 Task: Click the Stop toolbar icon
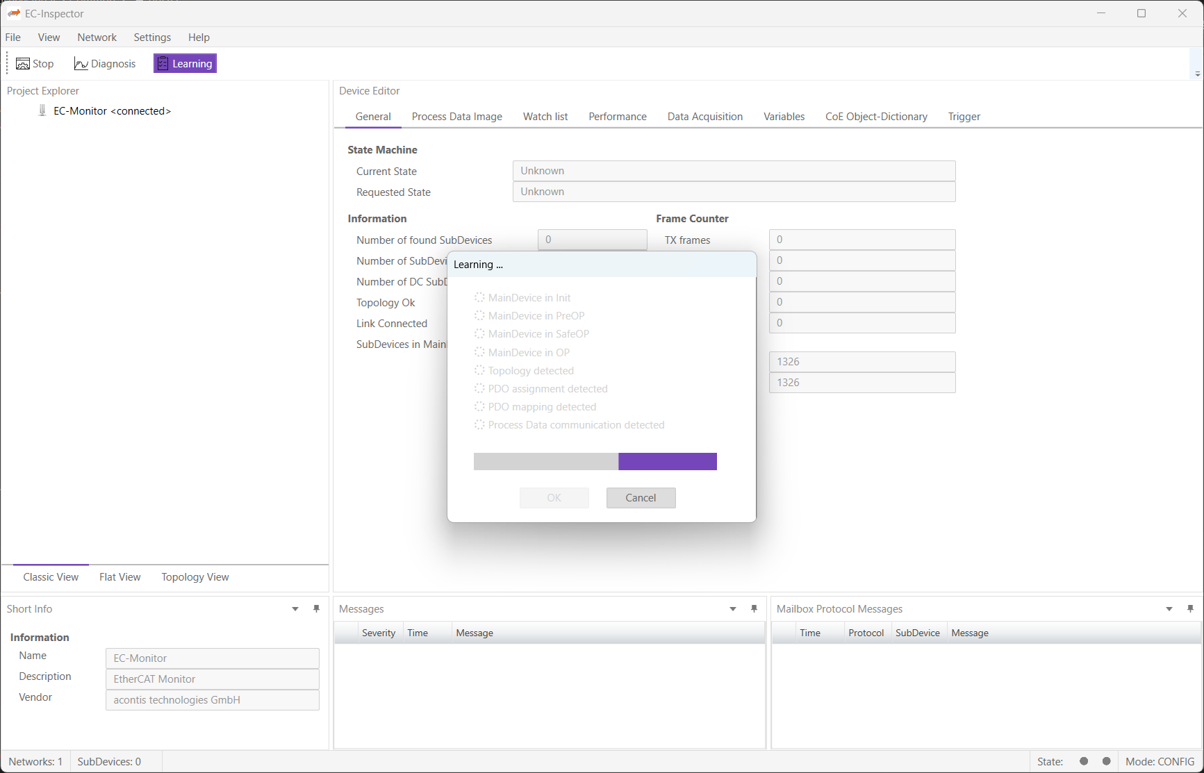pos(23,64)
